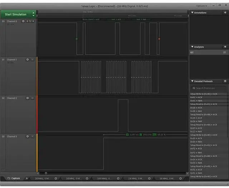
Task: Click the horizontal waveform scrollbar
Action: 107,173
